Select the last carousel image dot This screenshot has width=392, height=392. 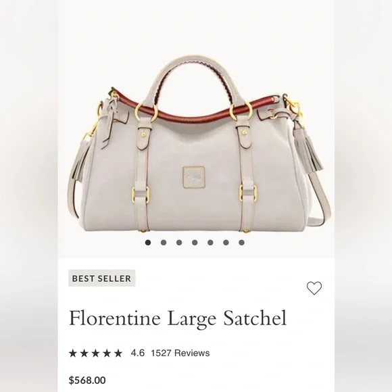(x=241, y=243)
